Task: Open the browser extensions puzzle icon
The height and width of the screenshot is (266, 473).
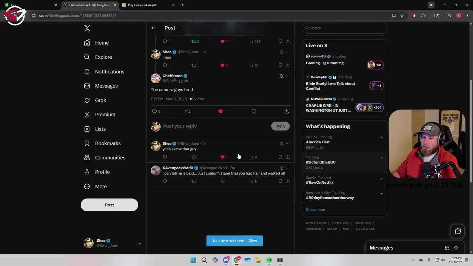Action: tap(423, 16)
